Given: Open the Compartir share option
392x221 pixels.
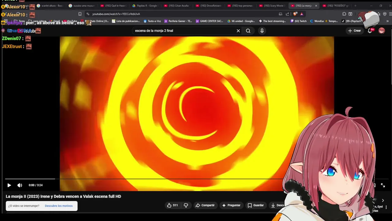Looking at the screenshot, I should coord(205,205).
